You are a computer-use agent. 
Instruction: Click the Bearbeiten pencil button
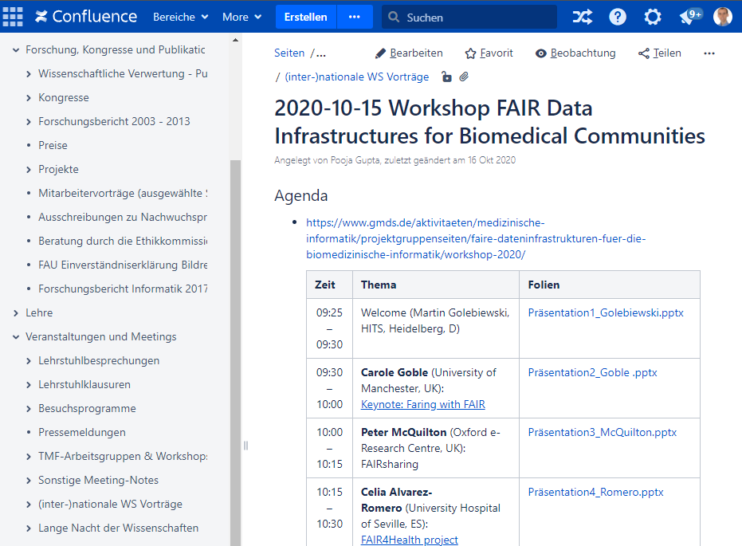409,53
